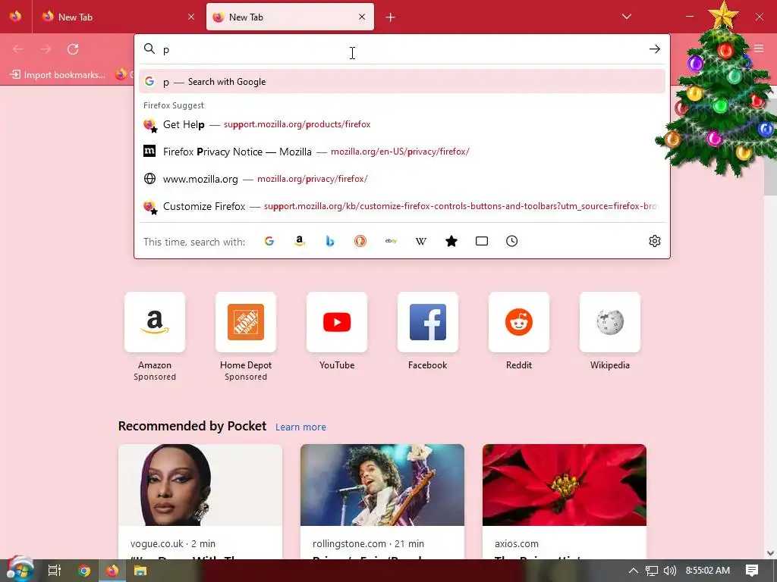Open the volume tray icon
This screenshot has height=582, width=777.
670,571
